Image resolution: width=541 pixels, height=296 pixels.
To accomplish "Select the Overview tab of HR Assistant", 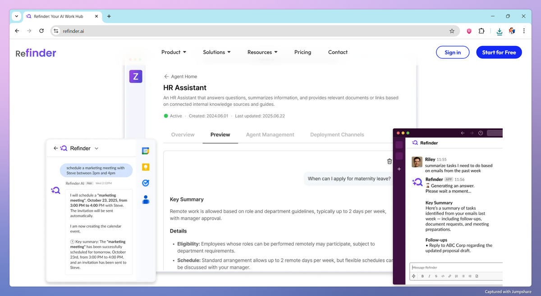I will [182, 135].
